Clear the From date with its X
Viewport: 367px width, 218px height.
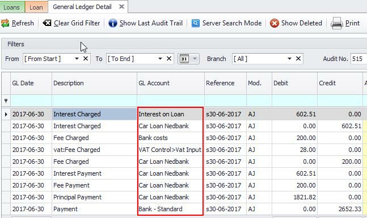click(86, 59)
